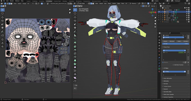Image resolution: width=191 pixels, height=101 pixels.
Task: Switch to the Texture Paint workspace tab
Action: [x=57, y=1]
